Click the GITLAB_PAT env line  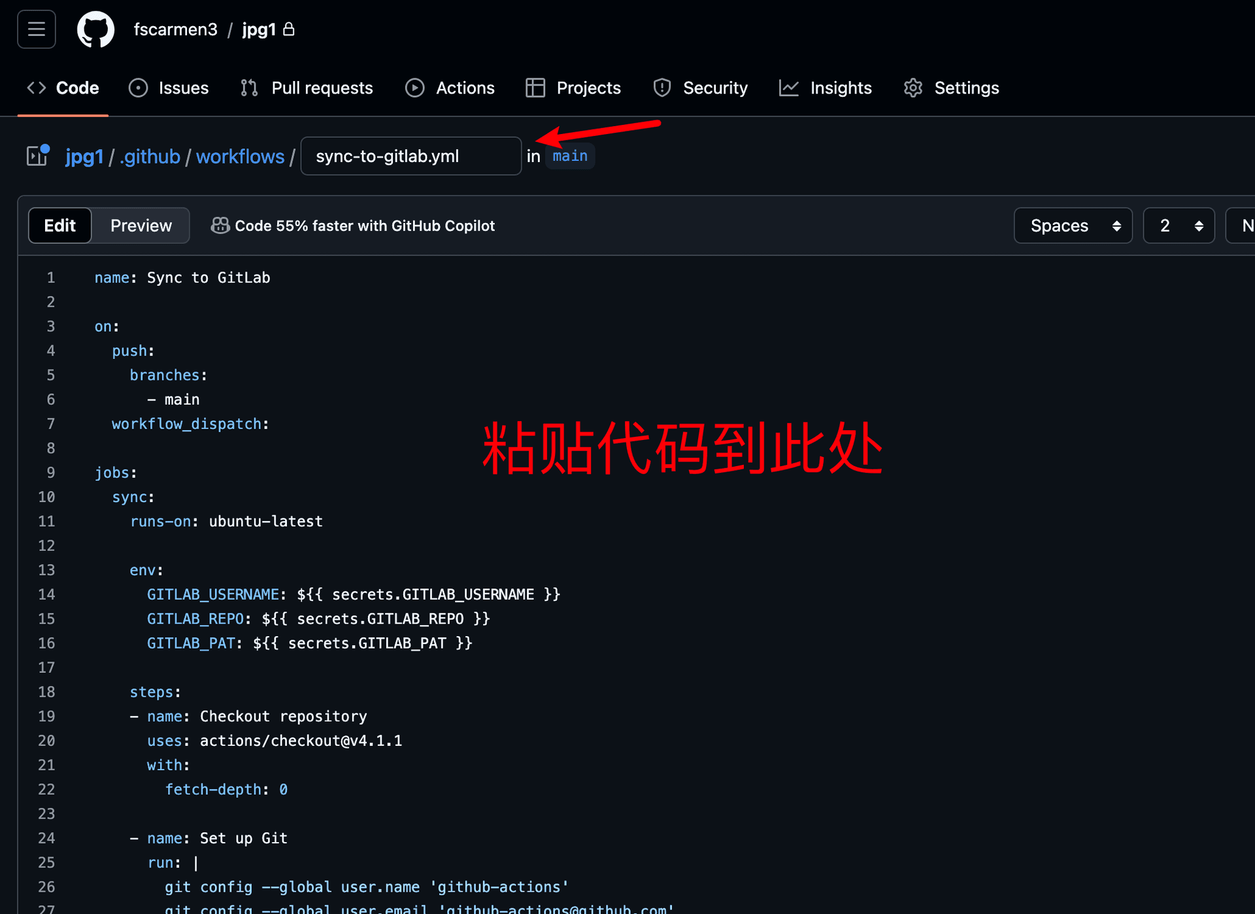click(x=309, y=643)
